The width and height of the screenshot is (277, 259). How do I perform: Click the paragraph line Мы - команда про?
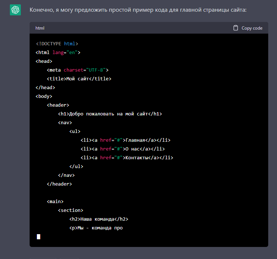point(96,228)
